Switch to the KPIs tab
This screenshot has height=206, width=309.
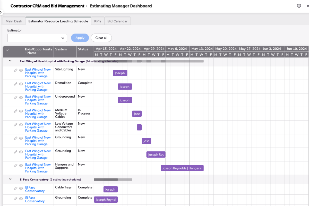click(98, 21)
